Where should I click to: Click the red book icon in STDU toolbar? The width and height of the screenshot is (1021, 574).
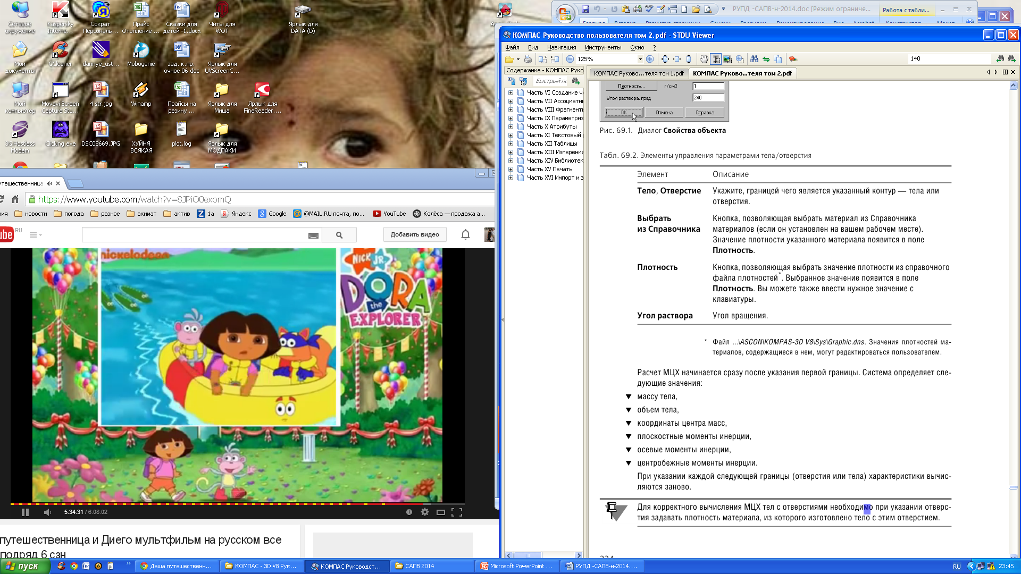[793, 59]
